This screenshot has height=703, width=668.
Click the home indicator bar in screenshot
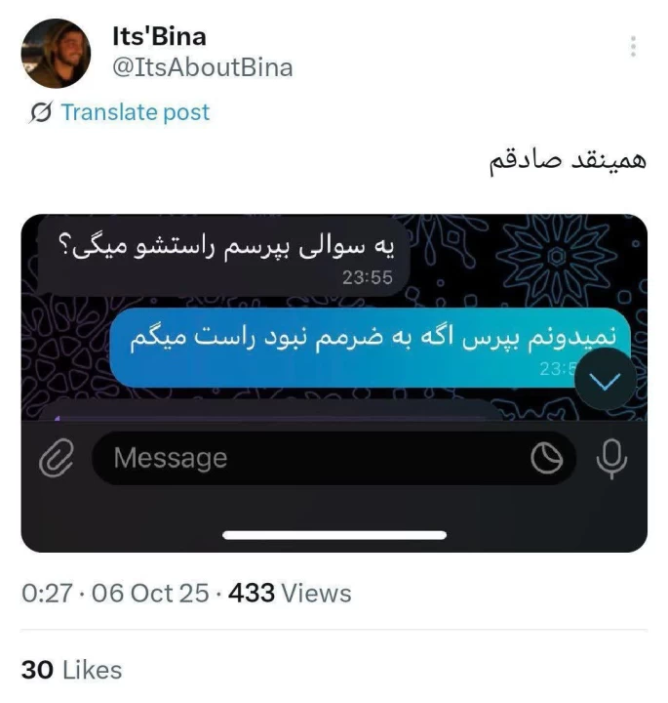point(334,535)
